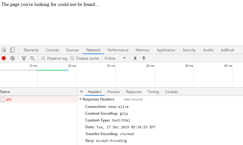
Task: Close the request details pane
Action: (82, 92)
